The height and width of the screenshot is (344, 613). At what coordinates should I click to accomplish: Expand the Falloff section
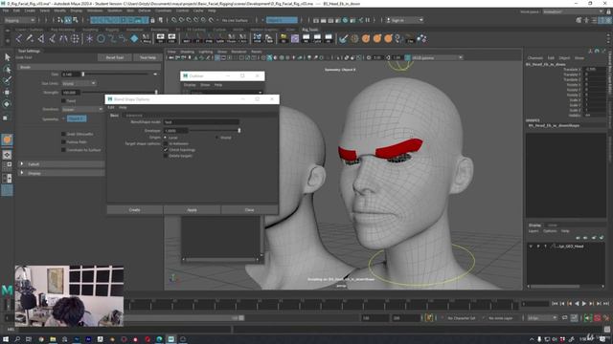point(22,164)
